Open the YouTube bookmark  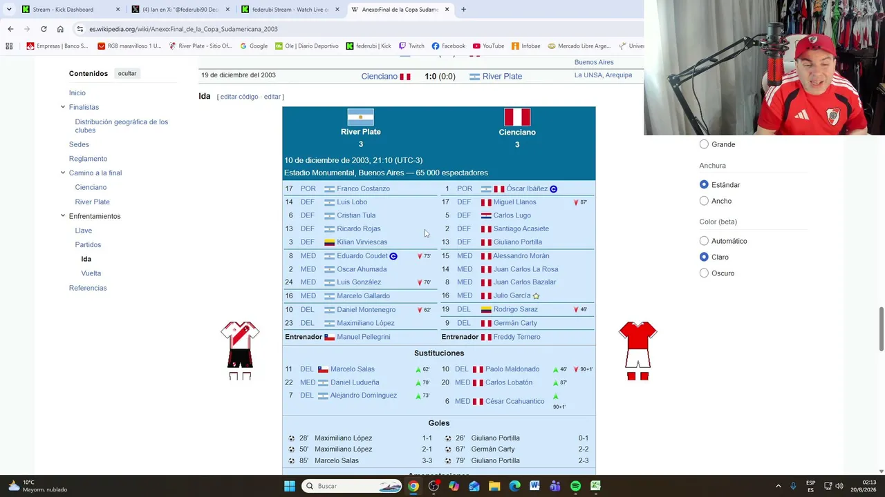click(488, 46)
